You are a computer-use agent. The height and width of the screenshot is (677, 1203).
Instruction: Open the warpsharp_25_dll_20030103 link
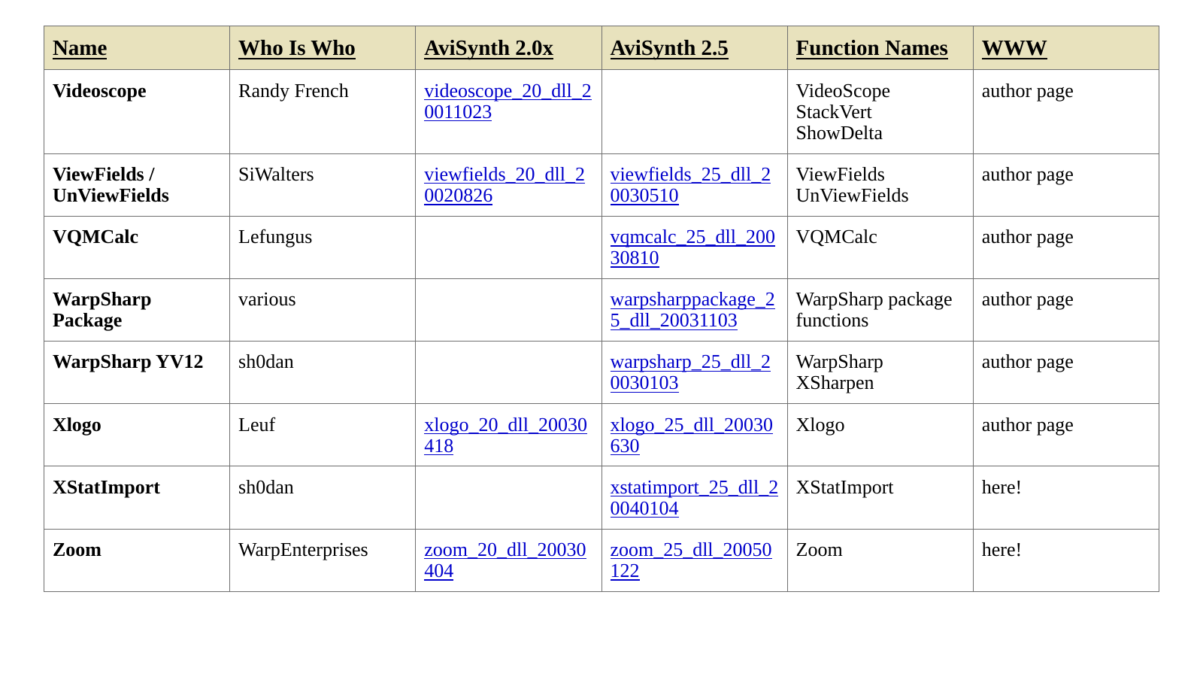pos(690,372)
